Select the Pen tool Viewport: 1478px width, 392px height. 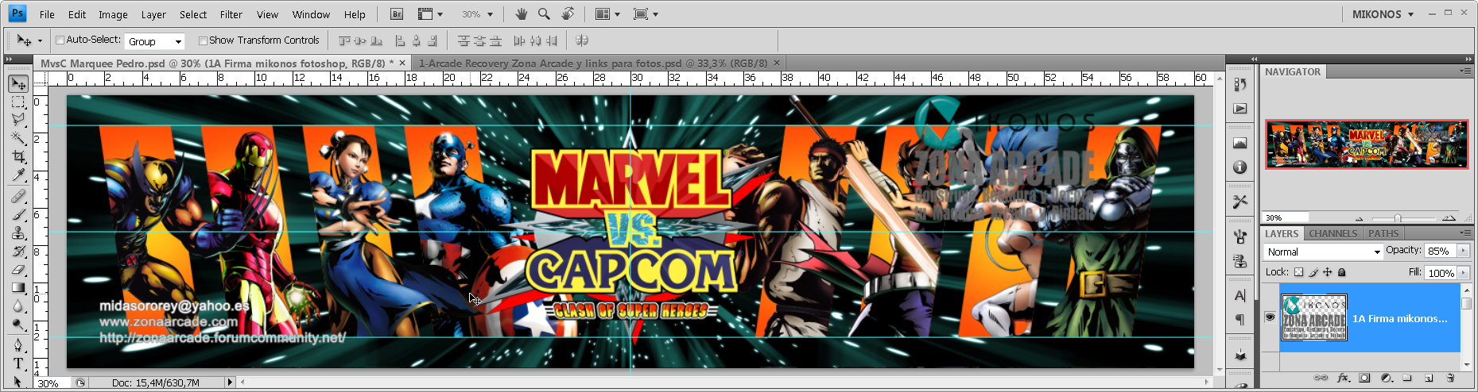pyautogui.click(x=18, y=345)
